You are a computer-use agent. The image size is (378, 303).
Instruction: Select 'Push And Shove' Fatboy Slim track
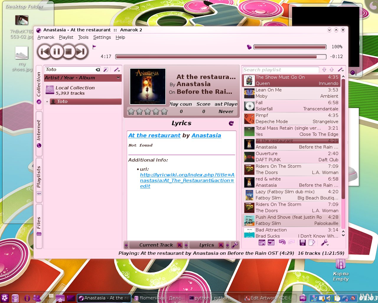click(291, 220)
